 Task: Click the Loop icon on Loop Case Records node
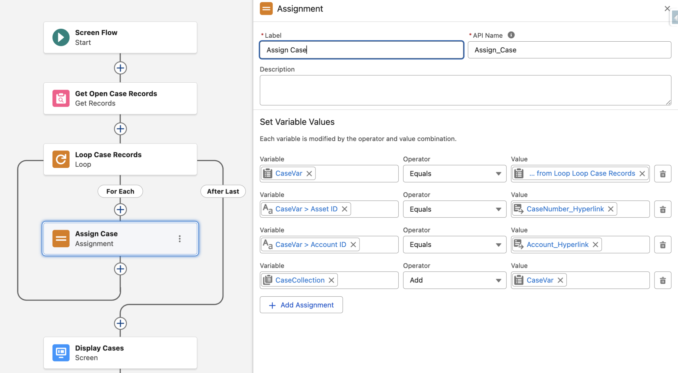pyautogui.click(x=61, y=159)
